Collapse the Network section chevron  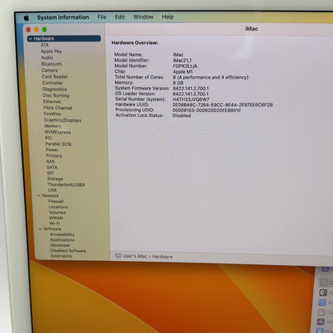[38, 195]
